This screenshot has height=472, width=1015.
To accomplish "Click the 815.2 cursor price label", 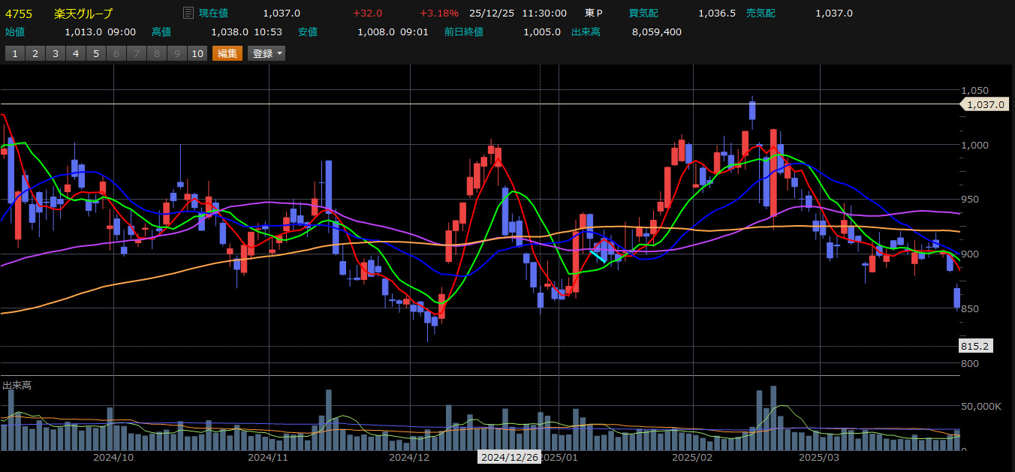I will point(975,346).
